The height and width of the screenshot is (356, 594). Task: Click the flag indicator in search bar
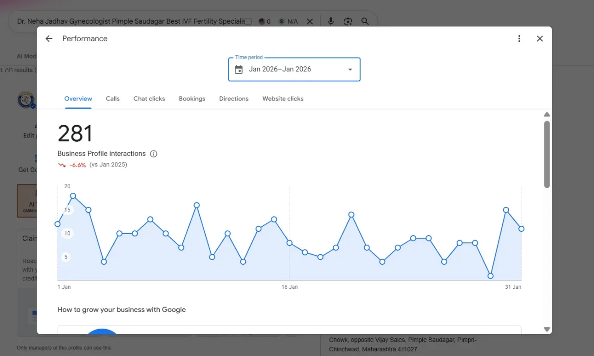(x=265, y=21)
